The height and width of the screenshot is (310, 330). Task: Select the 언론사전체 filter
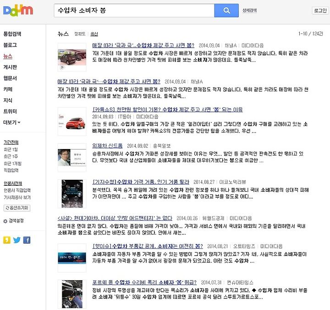click(13, 183)
